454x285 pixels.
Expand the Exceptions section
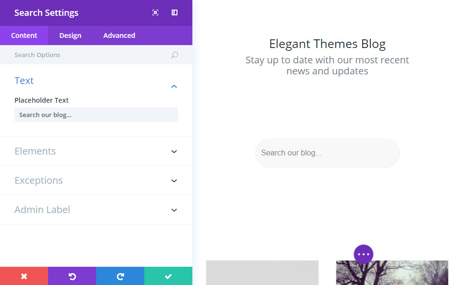pos(96,180)
